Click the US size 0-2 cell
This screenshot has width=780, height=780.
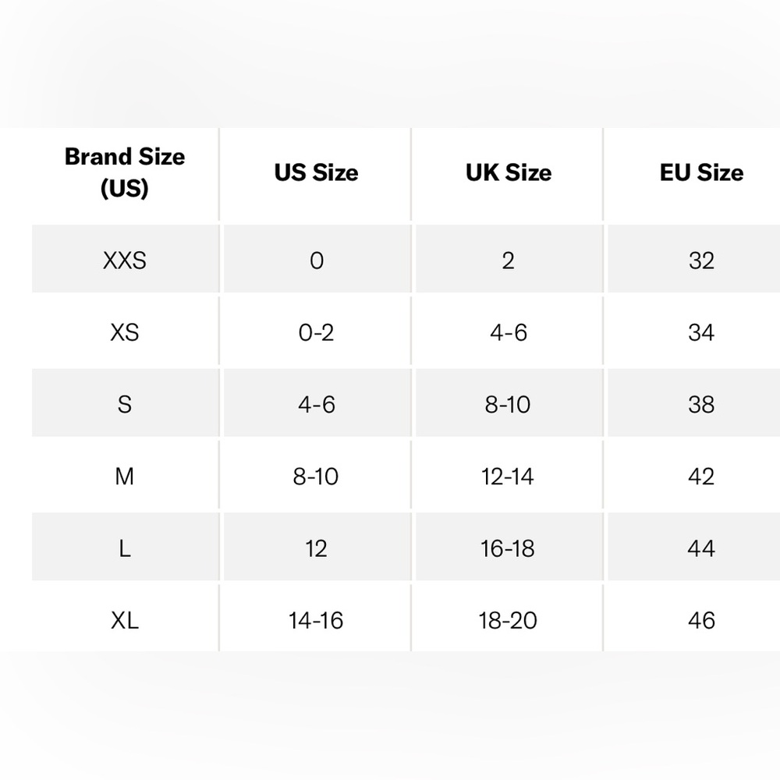pyautogui.click(x=317, y=332)
